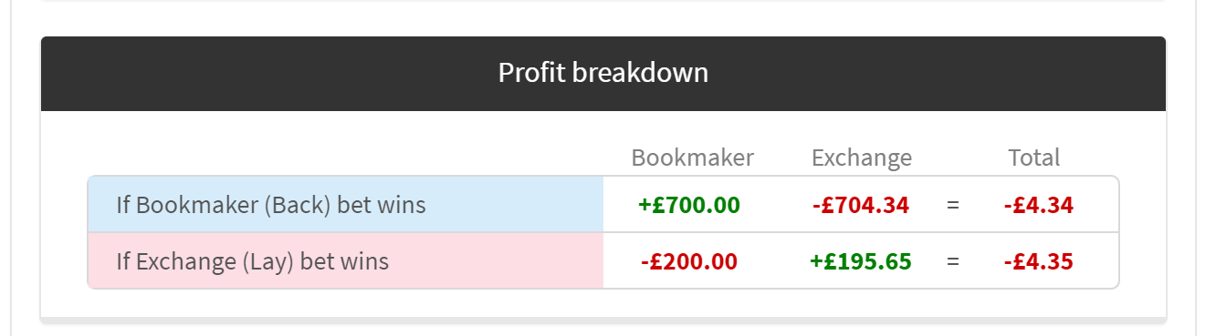
Task: Click the +£195.65 exchange profit value
Action: [860, 261]
